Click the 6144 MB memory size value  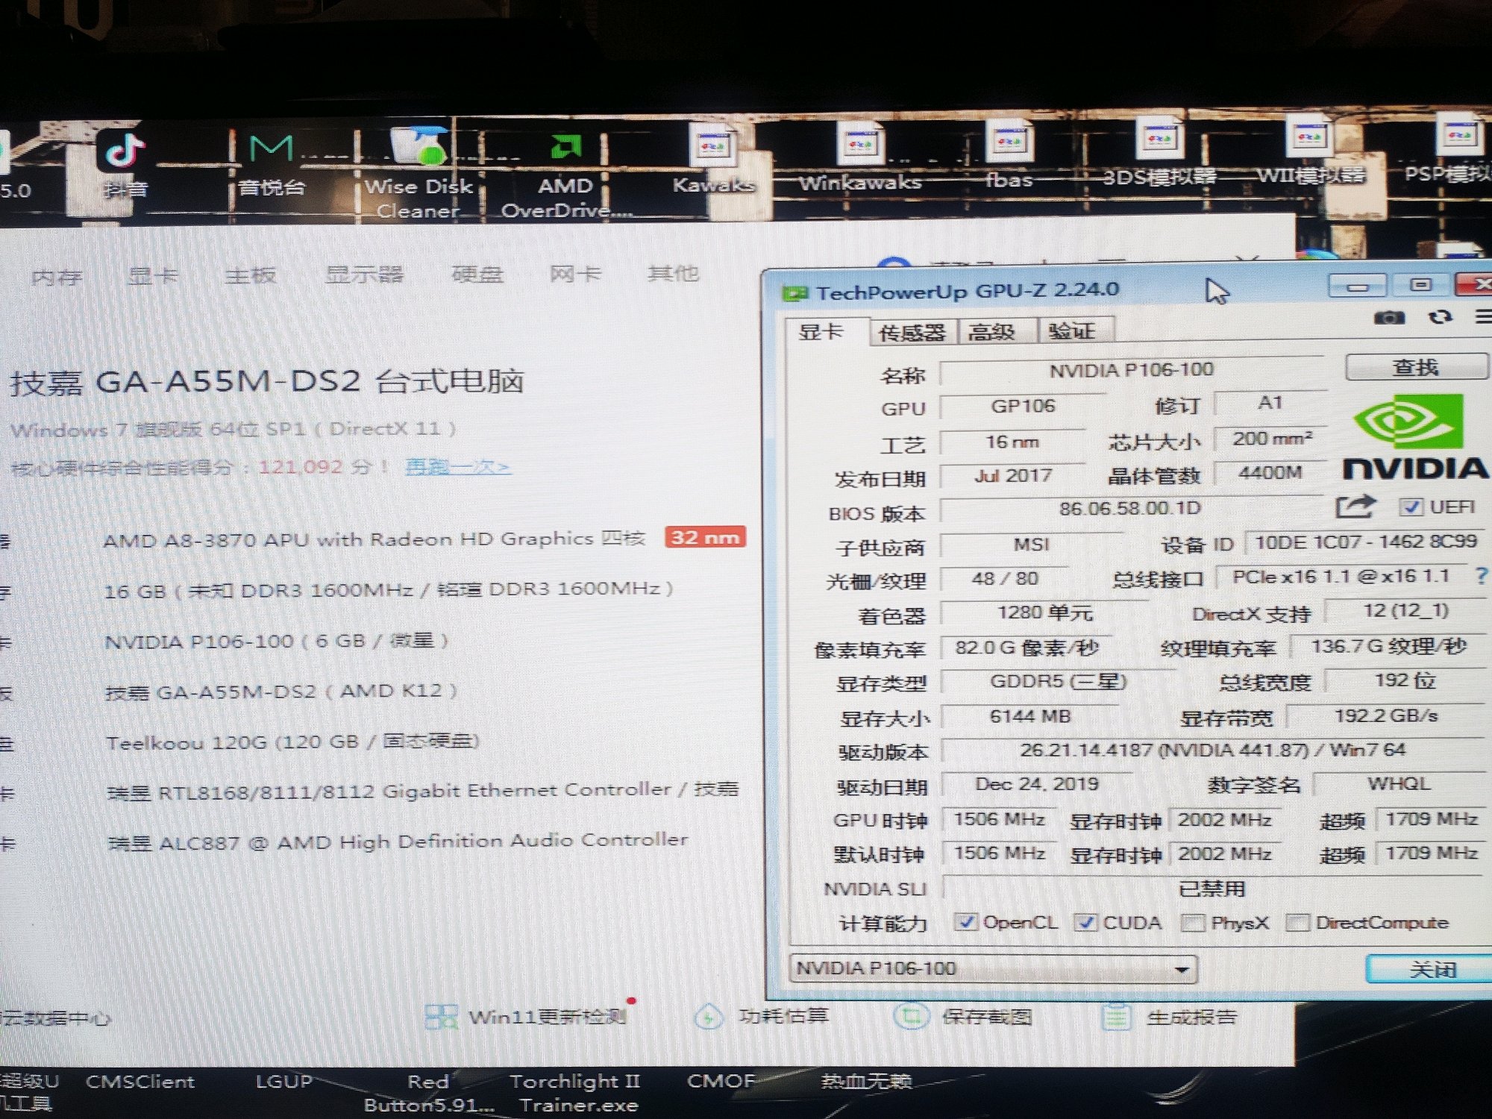1030,716
